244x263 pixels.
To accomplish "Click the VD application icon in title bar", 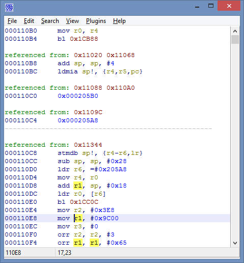I will point(9,8).
